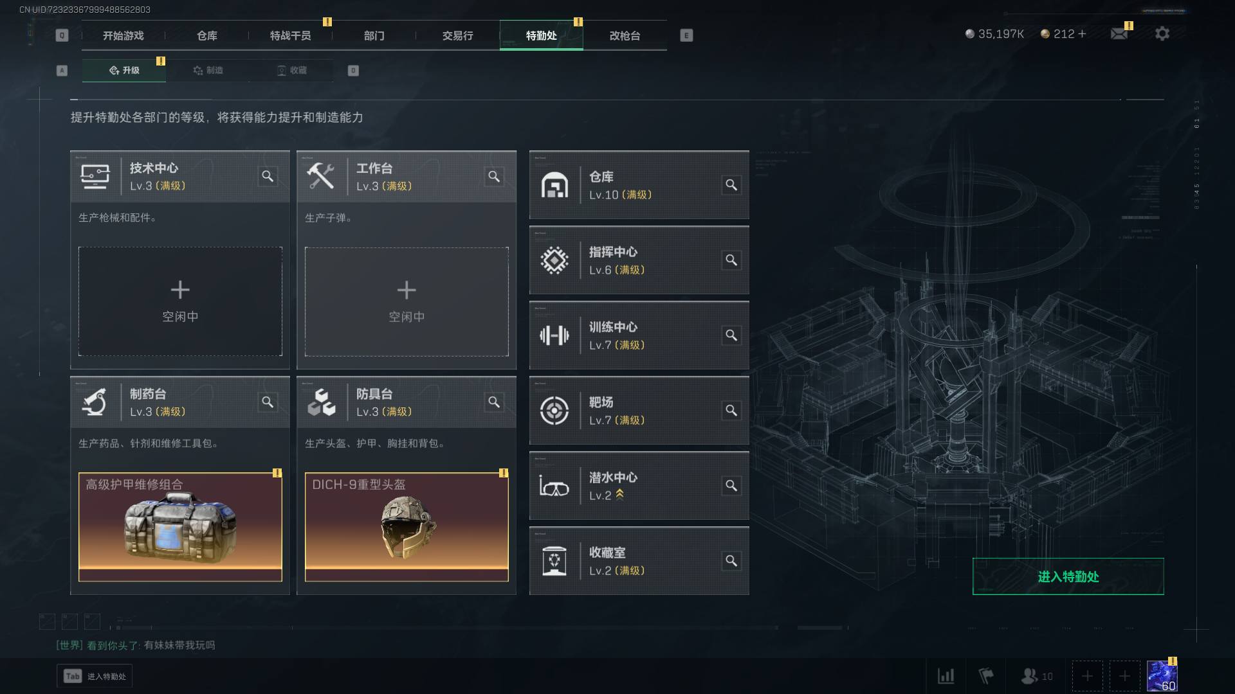Click 进入特勤处 button
This screenshot has width=1235, height=694.
(1068, 576)
